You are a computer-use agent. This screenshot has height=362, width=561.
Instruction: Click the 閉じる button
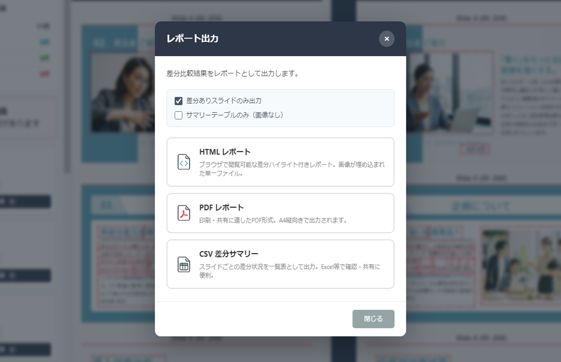pyautogui.click(x=373, y=319)
